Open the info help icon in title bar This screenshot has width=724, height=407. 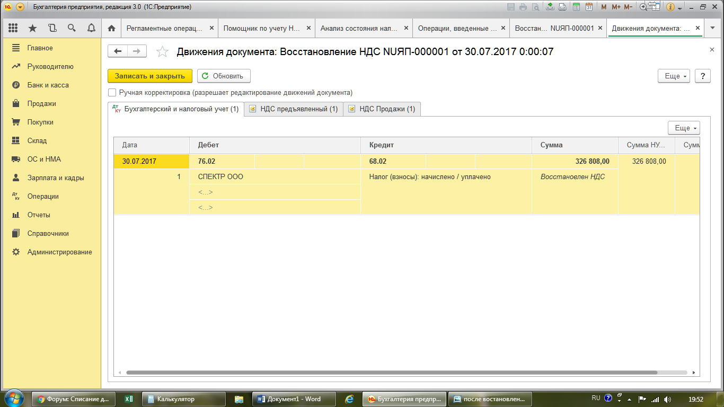670,7
